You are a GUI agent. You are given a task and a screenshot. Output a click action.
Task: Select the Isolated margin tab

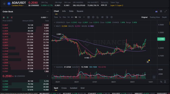tap(73, 88)
